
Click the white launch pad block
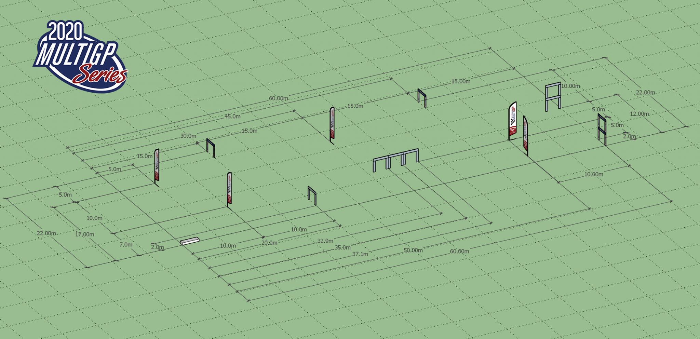coord(190,242)
